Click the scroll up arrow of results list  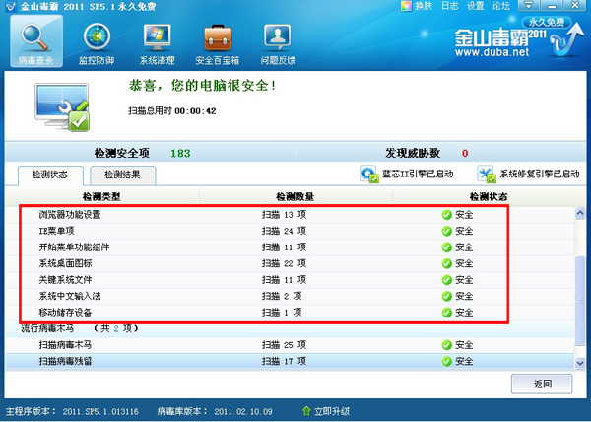(x=580, y=213)
